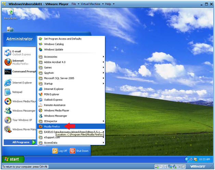The height and width of the screenshot is (170, 215).
Task: Expand the Games submenu
Action: click(71, 68)
